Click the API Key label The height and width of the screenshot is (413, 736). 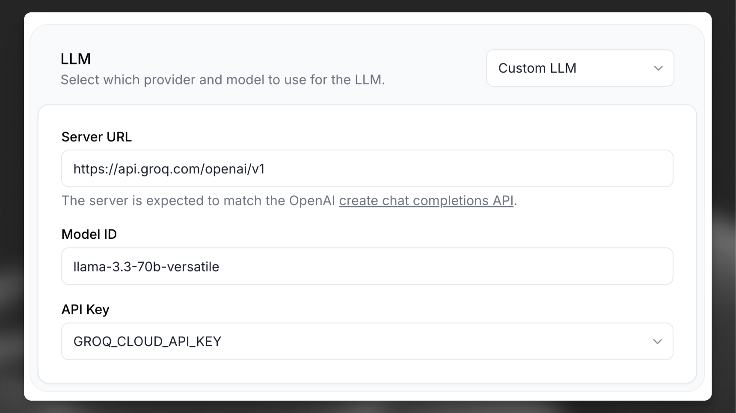coord(85,309)
